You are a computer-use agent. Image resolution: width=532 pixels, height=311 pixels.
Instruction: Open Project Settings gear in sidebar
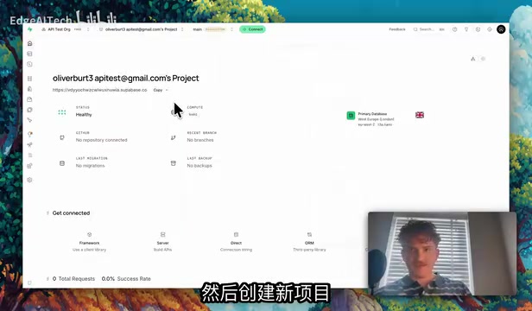point(30,180)
